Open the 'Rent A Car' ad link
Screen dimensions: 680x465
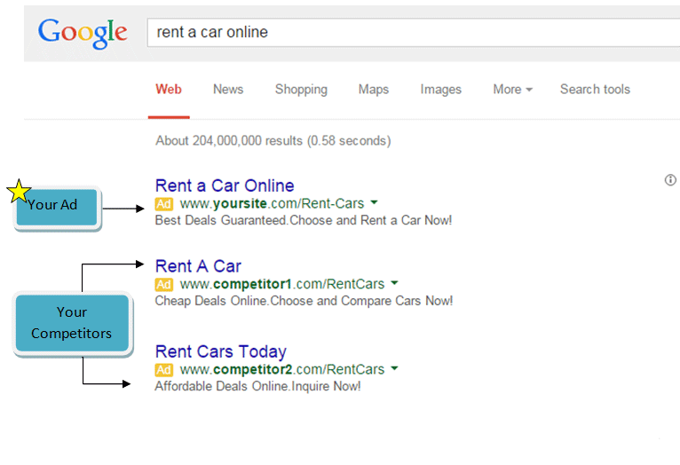198,266
